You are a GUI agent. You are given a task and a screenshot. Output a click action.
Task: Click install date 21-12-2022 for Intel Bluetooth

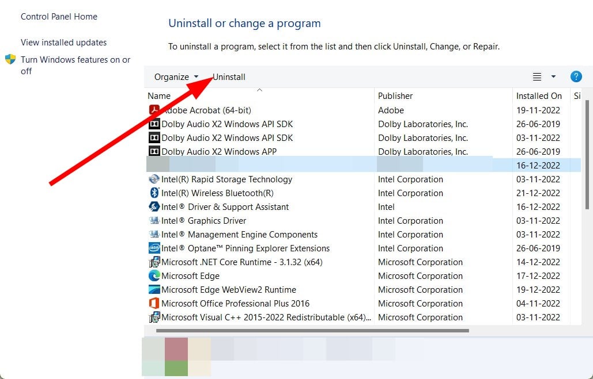[x=538, y=193]
